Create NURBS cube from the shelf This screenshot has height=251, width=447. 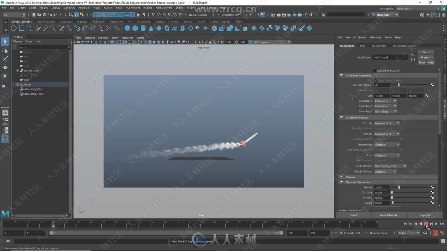click(135, 28)
